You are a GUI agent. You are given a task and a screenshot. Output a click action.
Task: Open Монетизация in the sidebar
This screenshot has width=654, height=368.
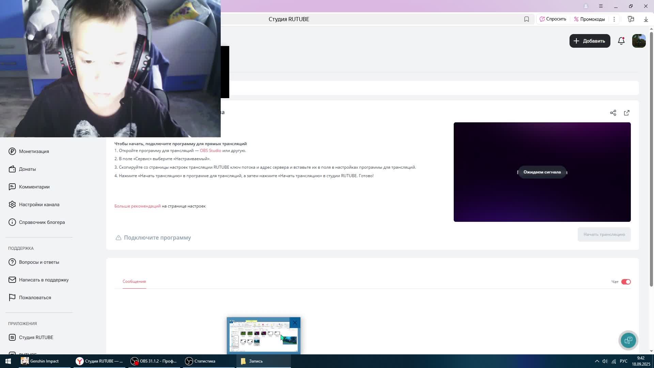(34, 151)
